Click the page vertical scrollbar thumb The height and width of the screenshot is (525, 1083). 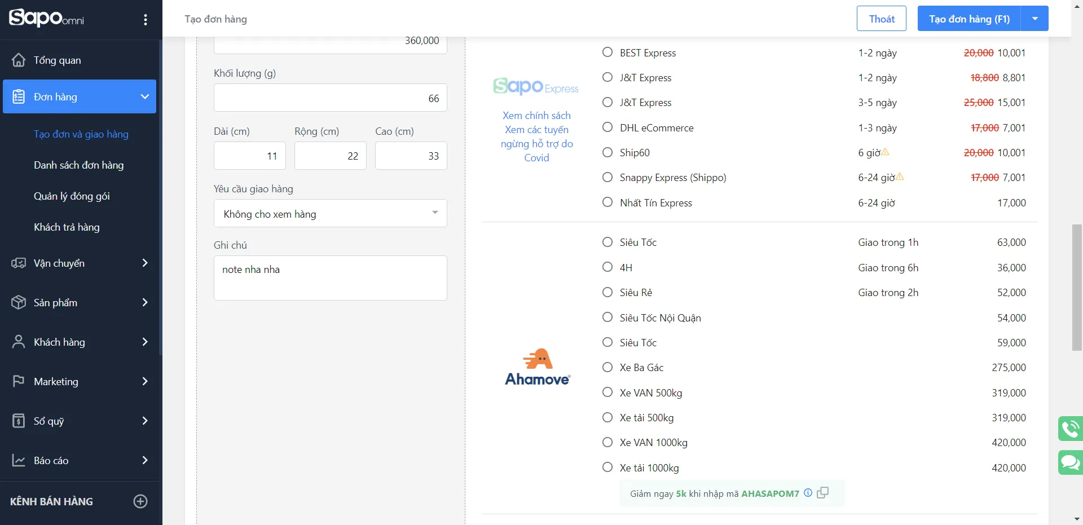[1077, 287]
